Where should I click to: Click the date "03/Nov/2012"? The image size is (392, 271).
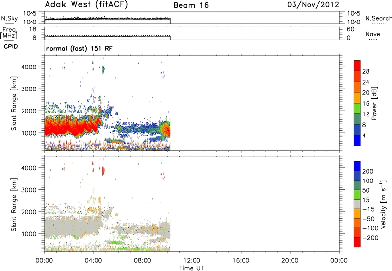click(313, 5)
